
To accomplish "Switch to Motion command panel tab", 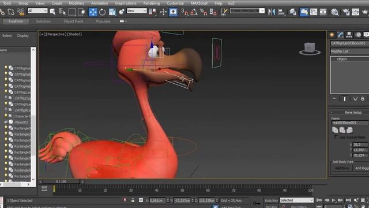I will click(x=358, y=35).
